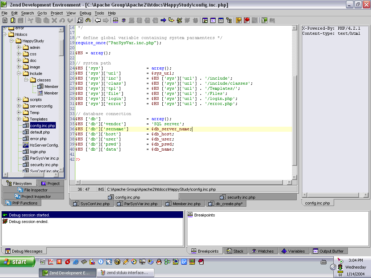Expand the image folder
The height and width of the screenshot is (278, 371).
19,67
